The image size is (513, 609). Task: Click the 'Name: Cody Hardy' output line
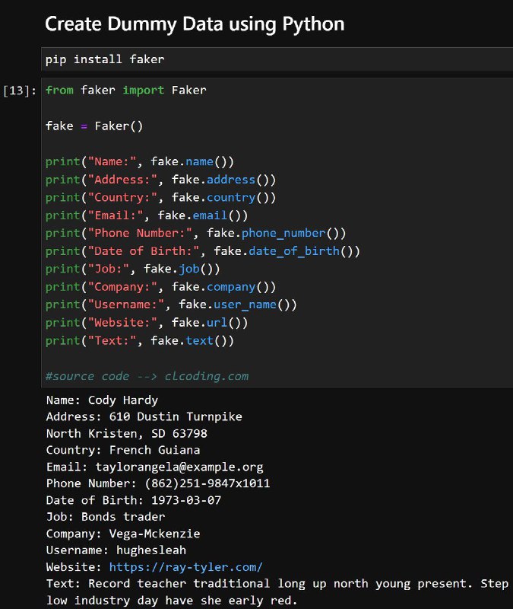click(x=102, y=400)
